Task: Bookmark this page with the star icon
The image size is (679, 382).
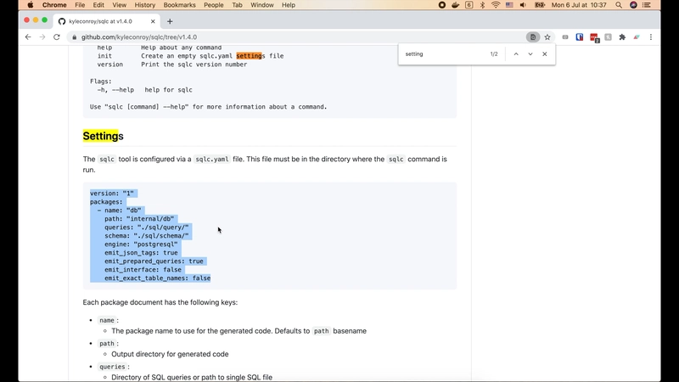Action: click(547, 37)
